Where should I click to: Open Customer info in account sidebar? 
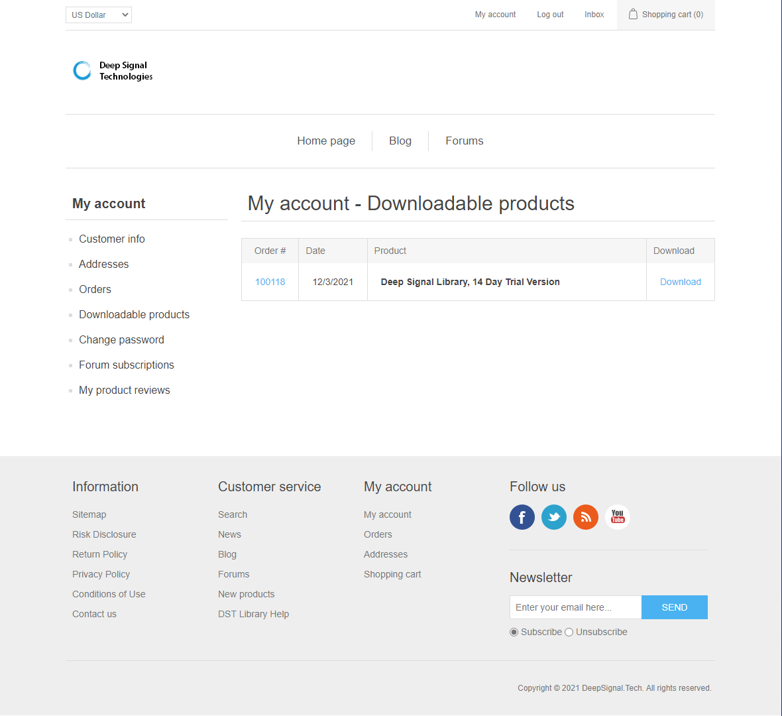(x=112, y=239)
